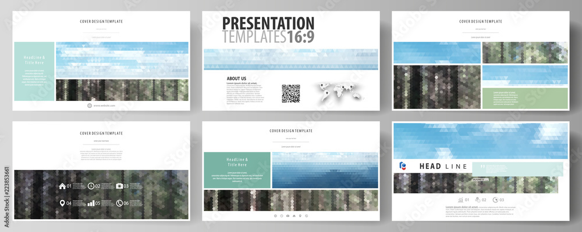Click the small gray home icon in footer row
Image resolution: width=582 pixels, height=232 pixels.
coord(294,216)
